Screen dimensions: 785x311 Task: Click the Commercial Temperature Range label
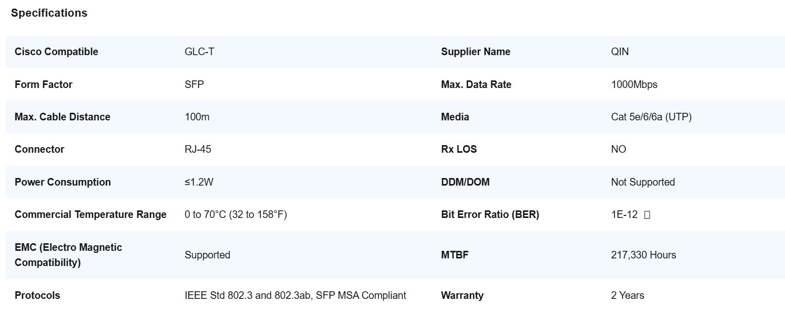[91, 214]
